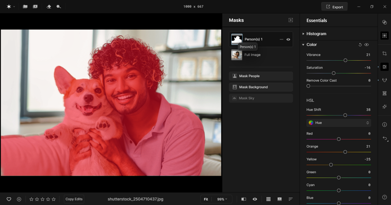The height and width of the screenshot is (205, 391).
Task: Open the grid layout sidebar icon
Action: pyautogui.click(x=384, y=93)
